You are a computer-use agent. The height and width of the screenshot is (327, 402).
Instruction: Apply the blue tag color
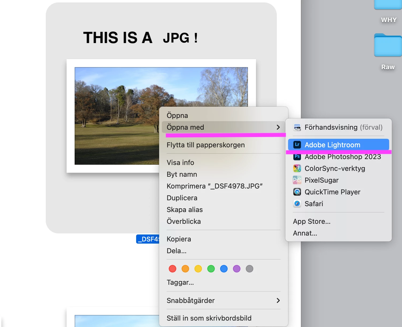224,269
